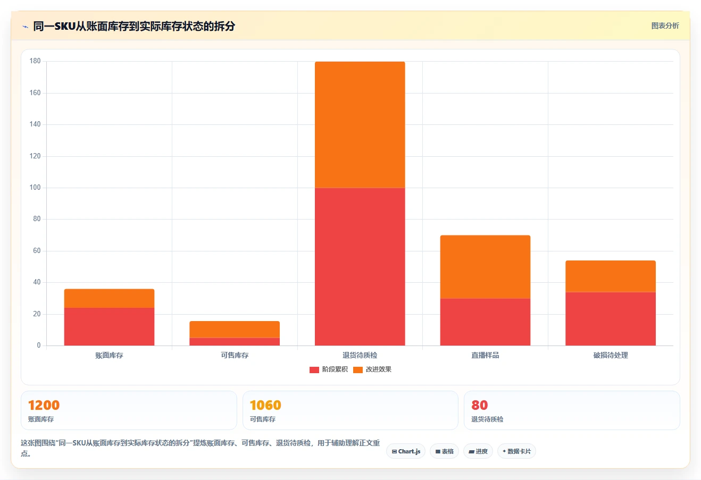This screenshot has width=701, height=480.
Task: Toggle the 阶段累积 legend series
Action: coord(329,369)
